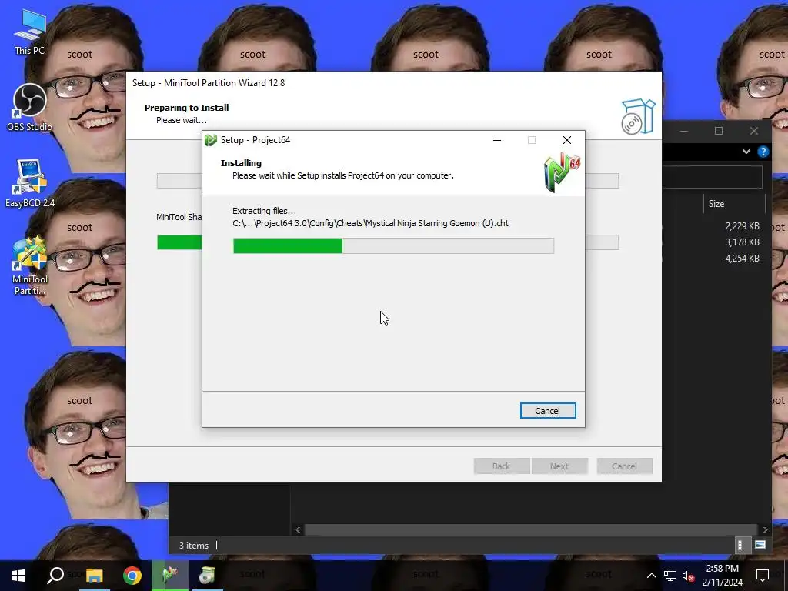Click the Project64 logo in setup header
The width and height of the screenshot is (788, 591).
tap(562, 173)
